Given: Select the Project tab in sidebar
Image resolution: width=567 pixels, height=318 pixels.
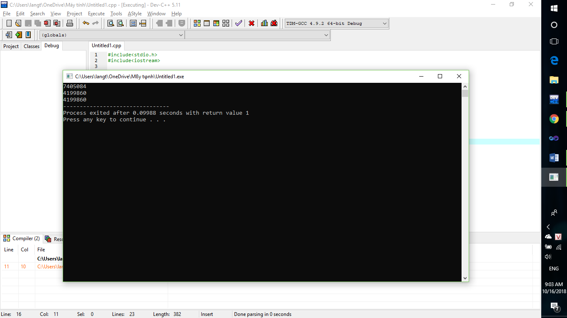Looking at the screenshot, I should (x=11, y=46).
